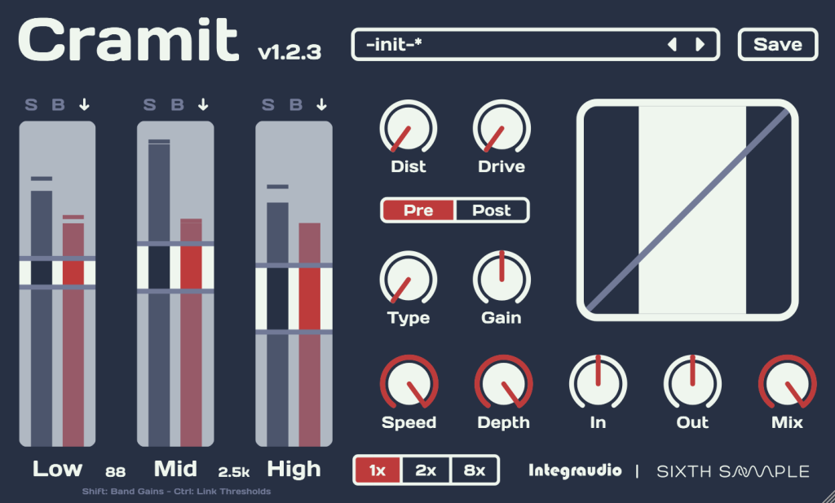
Task: Click the Gain knob
Action: pyautogui.click(x=501, y=280)
